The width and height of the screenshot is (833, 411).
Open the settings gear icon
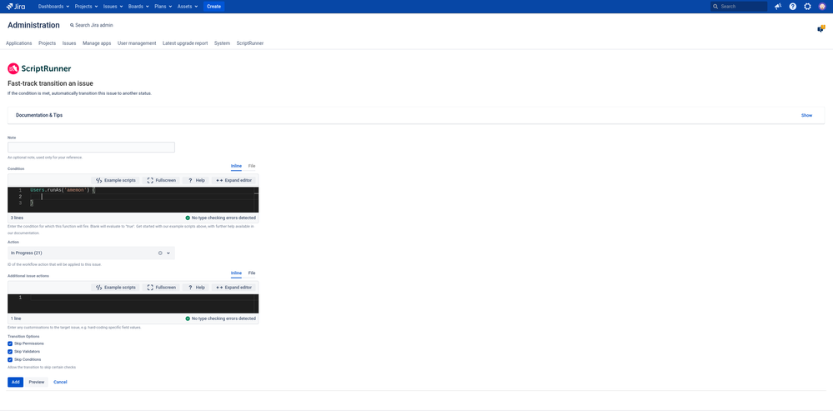point(807,7)
